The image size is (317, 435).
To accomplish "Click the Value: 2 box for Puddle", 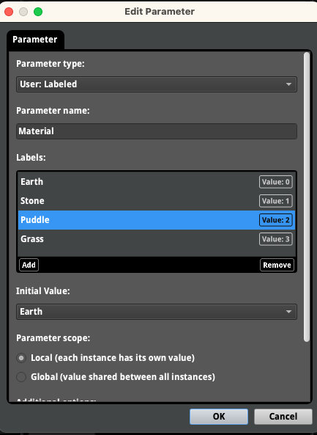I will click(276, 220).
